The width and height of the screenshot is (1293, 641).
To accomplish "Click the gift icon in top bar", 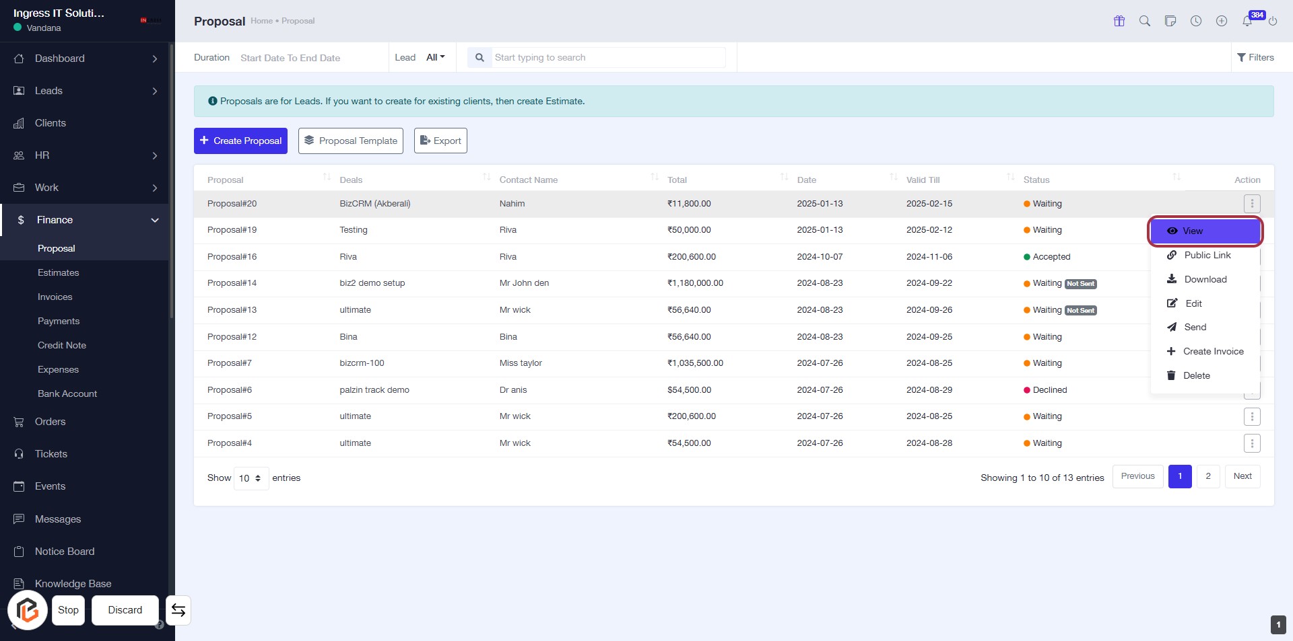I will [1119, 21].
